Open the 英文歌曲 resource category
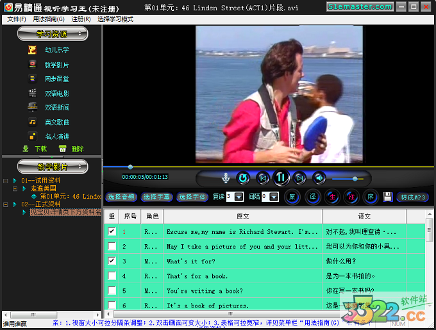The image size is (436, 330). tap(57, 122)
